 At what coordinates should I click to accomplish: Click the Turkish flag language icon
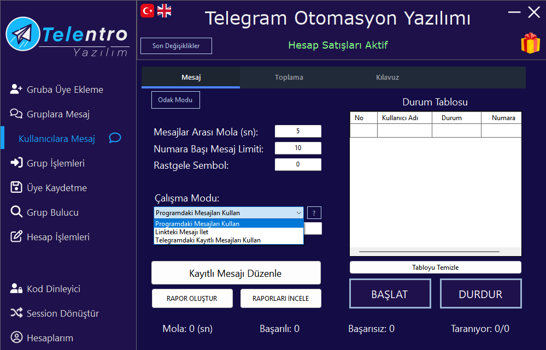(147, 10)
